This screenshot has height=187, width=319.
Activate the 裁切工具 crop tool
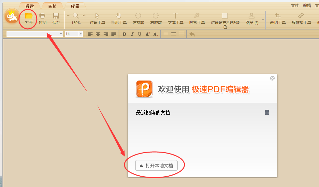click(x=277, y=19)
